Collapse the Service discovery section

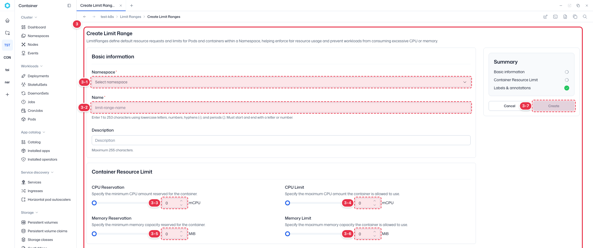pyautogui.click(x=37, y=172)
